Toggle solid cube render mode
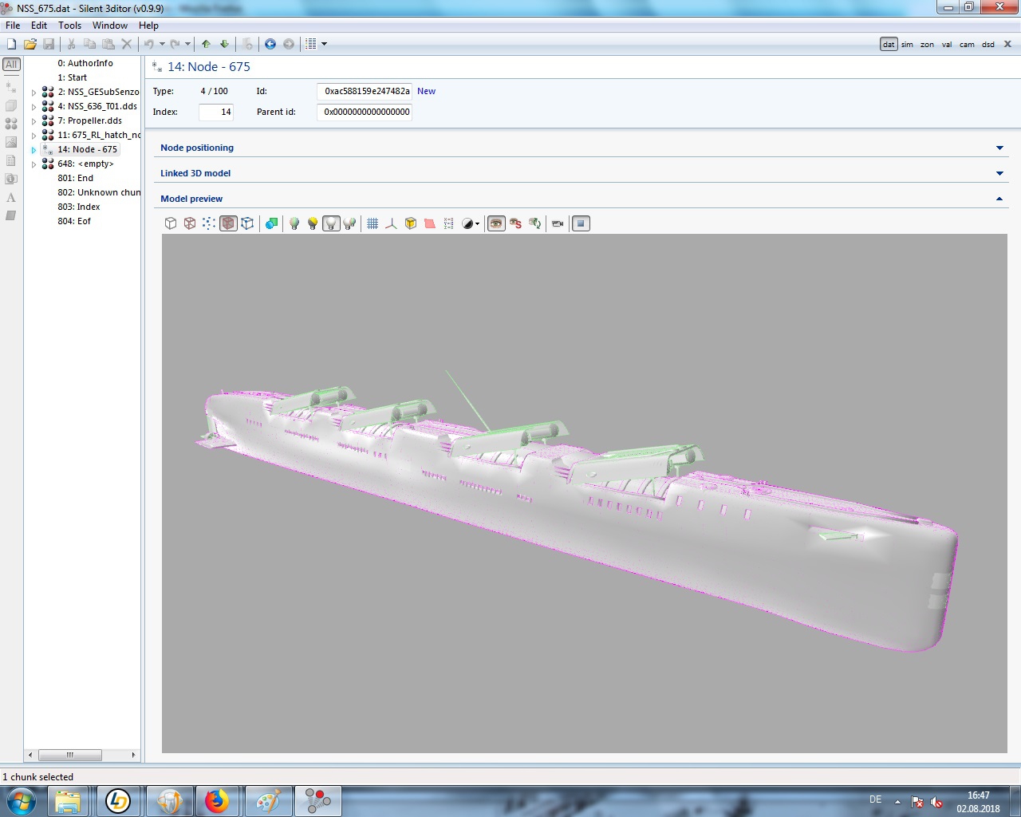Viewport: 1021px width, 817px height. coord(170,223)
